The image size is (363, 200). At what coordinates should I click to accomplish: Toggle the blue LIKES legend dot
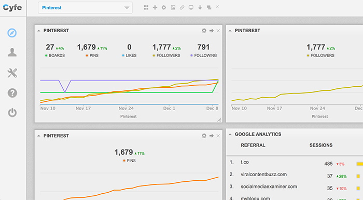tap(123, 56)
